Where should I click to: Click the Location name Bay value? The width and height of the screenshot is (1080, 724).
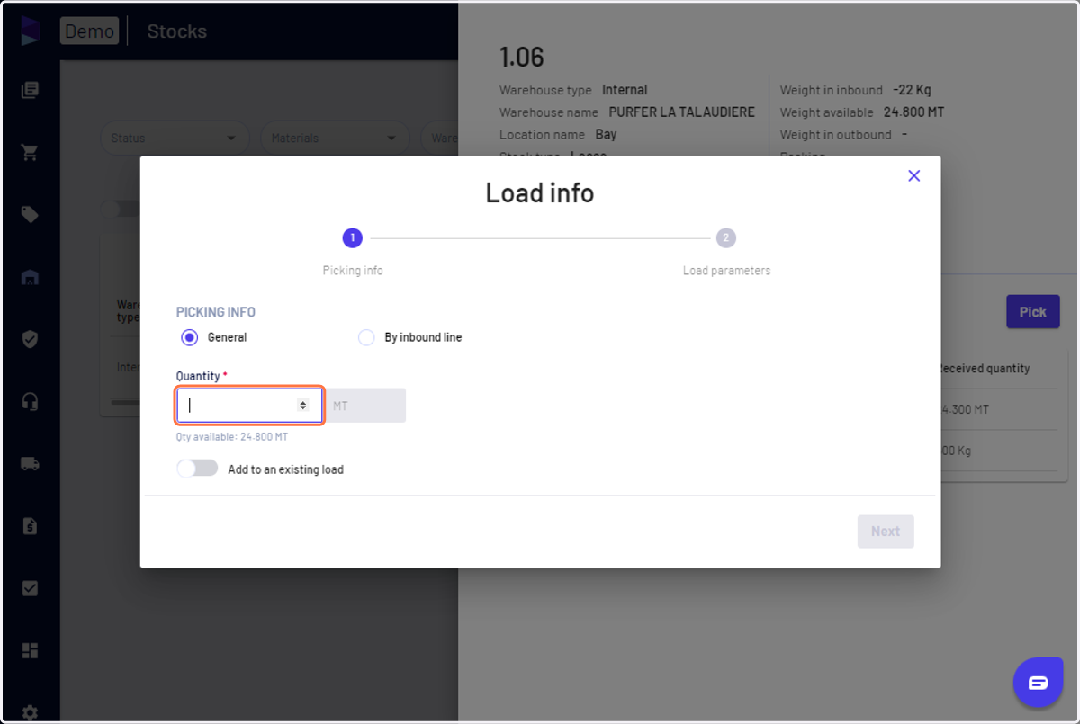(606, 135)
